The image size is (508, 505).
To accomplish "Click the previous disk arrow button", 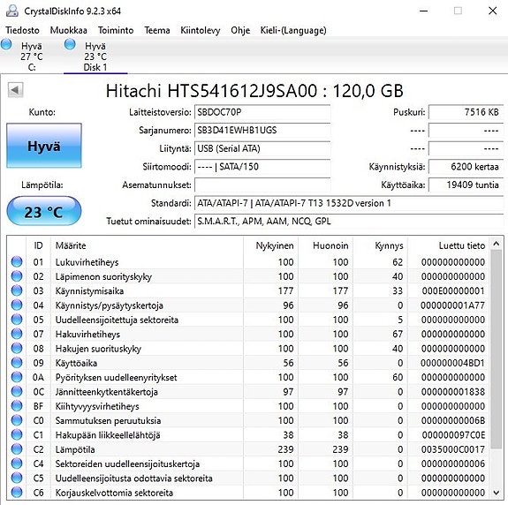I will 15,90.
